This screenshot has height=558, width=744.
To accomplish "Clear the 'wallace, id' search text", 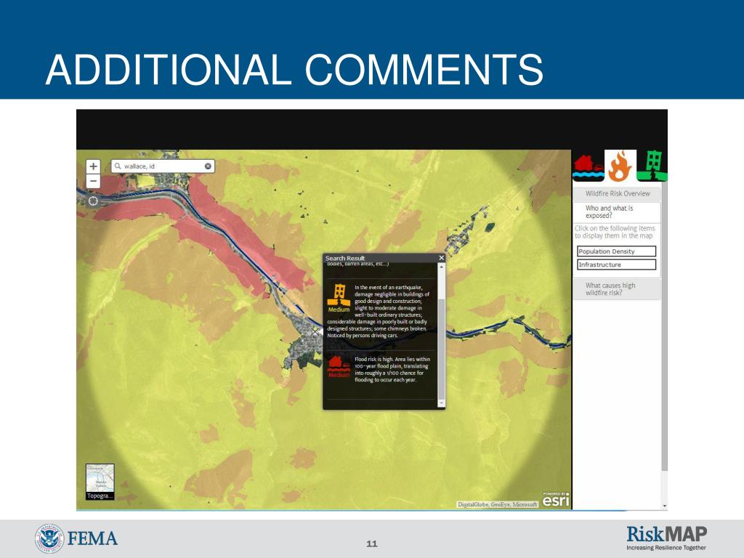I will click(x=208, y=166).
